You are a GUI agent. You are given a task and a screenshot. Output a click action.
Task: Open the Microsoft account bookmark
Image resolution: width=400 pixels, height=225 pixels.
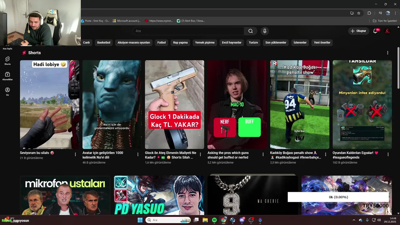[127, 21]
